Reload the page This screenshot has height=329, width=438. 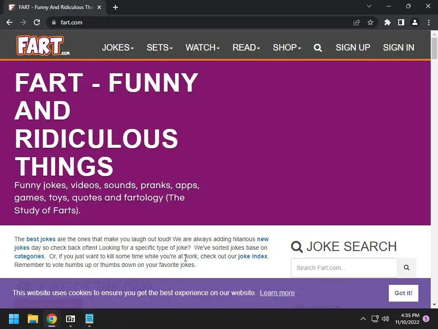point(37,22)
